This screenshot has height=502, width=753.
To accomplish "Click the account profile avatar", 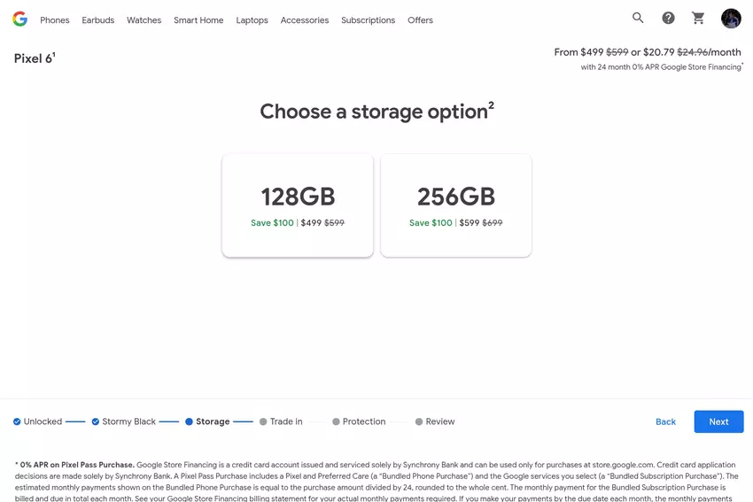I will [x=731, y=19].
